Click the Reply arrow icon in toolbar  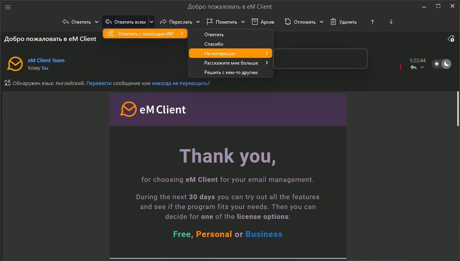pyautogui.click(x=65, y=22)
